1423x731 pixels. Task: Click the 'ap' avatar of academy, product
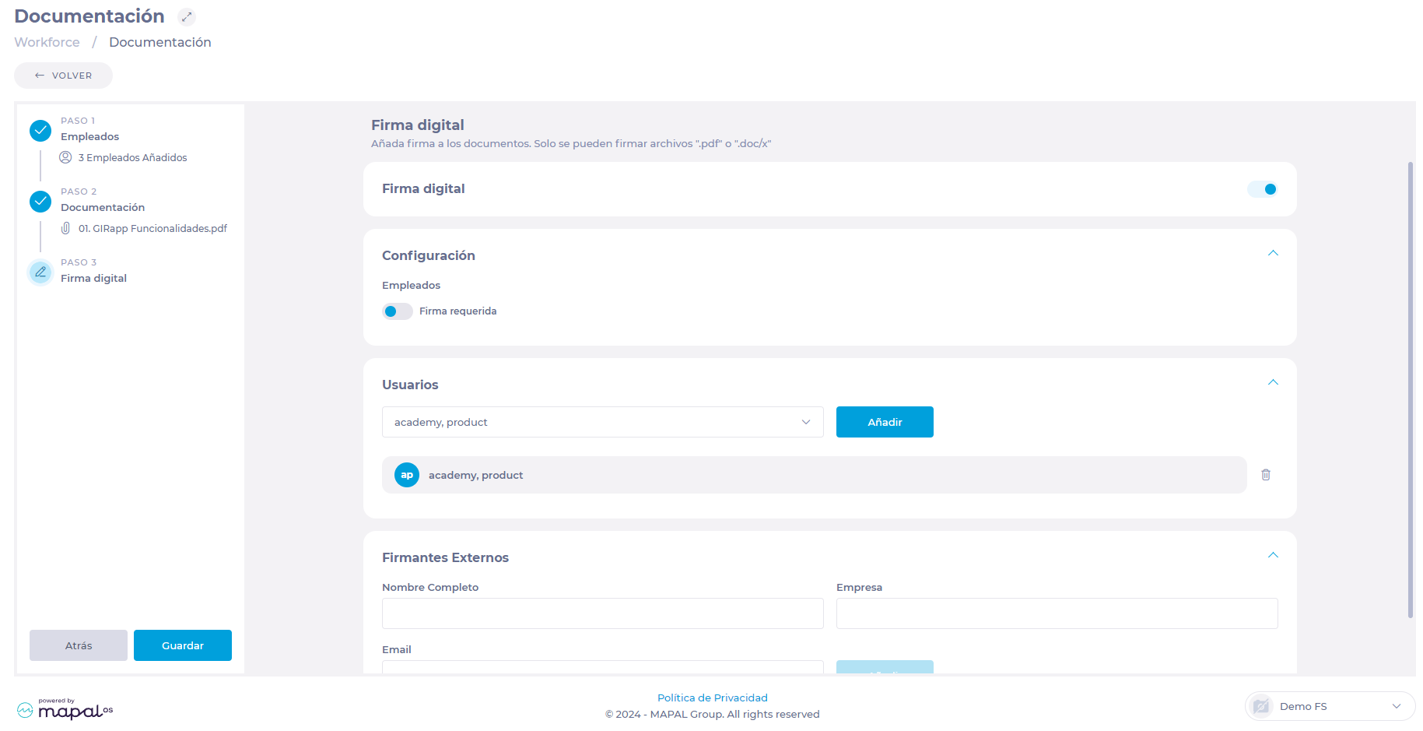[407, 475]
